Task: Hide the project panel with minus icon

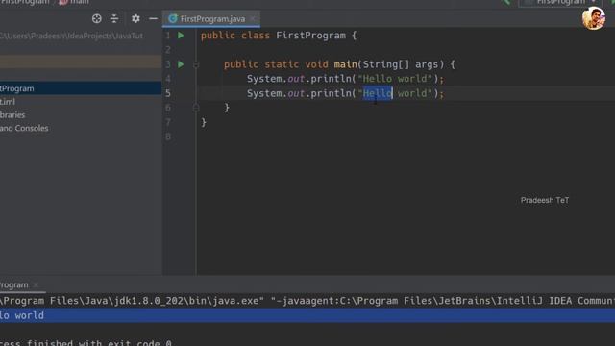Action: [x=153, y=18]
